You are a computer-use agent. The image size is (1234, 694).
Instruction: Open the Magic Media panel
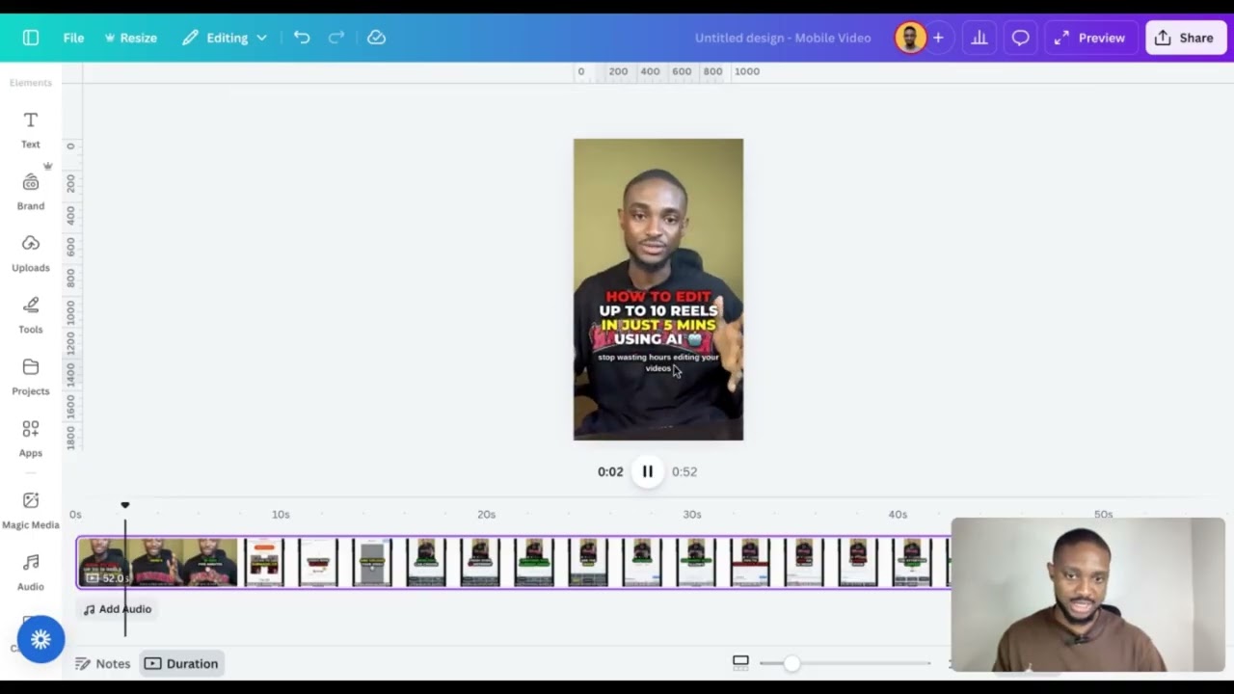pyautogui.click(x=31, y=510)
